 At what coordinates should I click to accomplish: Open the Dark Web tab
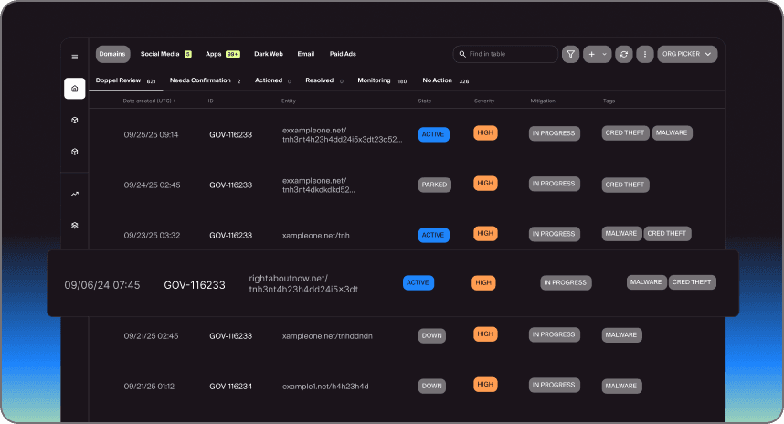pos(269,55)
